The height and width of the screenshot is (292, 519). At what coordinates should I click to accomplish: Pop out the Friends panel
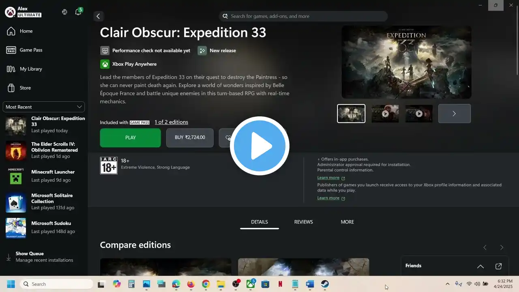click(499, 266)
